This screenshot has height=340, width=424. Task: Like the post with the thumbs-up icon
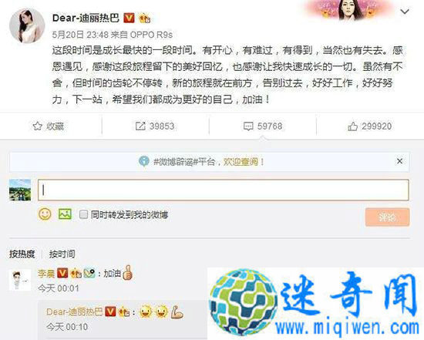[x=352, y=126]
